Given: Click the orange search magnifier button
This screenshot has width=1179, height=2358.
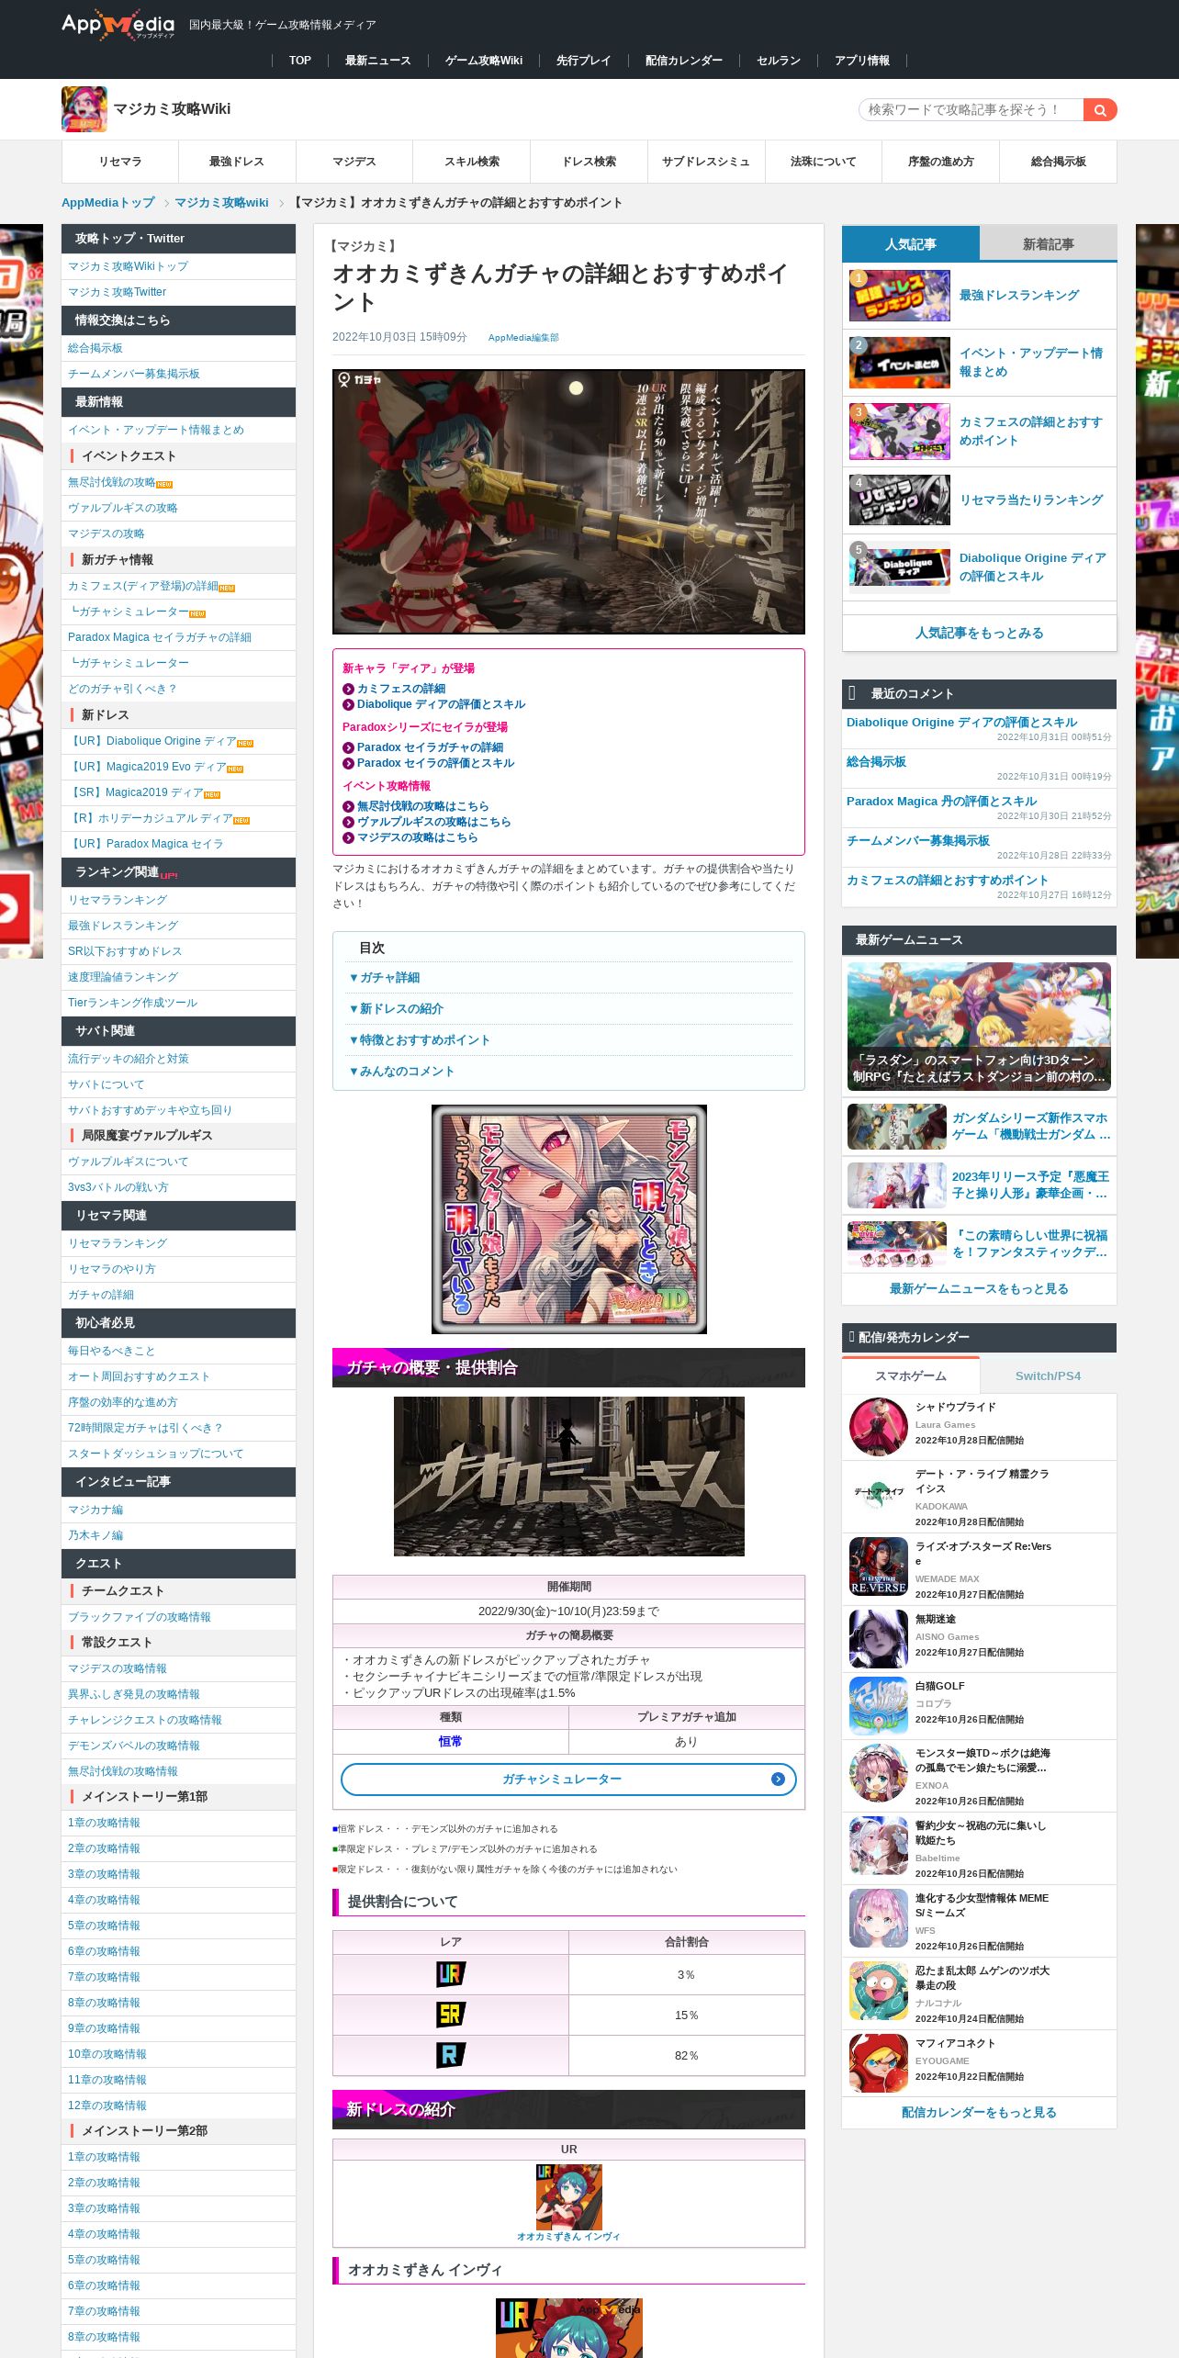Looking at the screenshot, I should tap(1100, 110).
